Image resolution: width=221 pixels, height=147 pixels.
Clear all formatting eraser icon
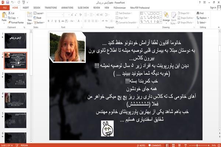[x=80, y=15]
